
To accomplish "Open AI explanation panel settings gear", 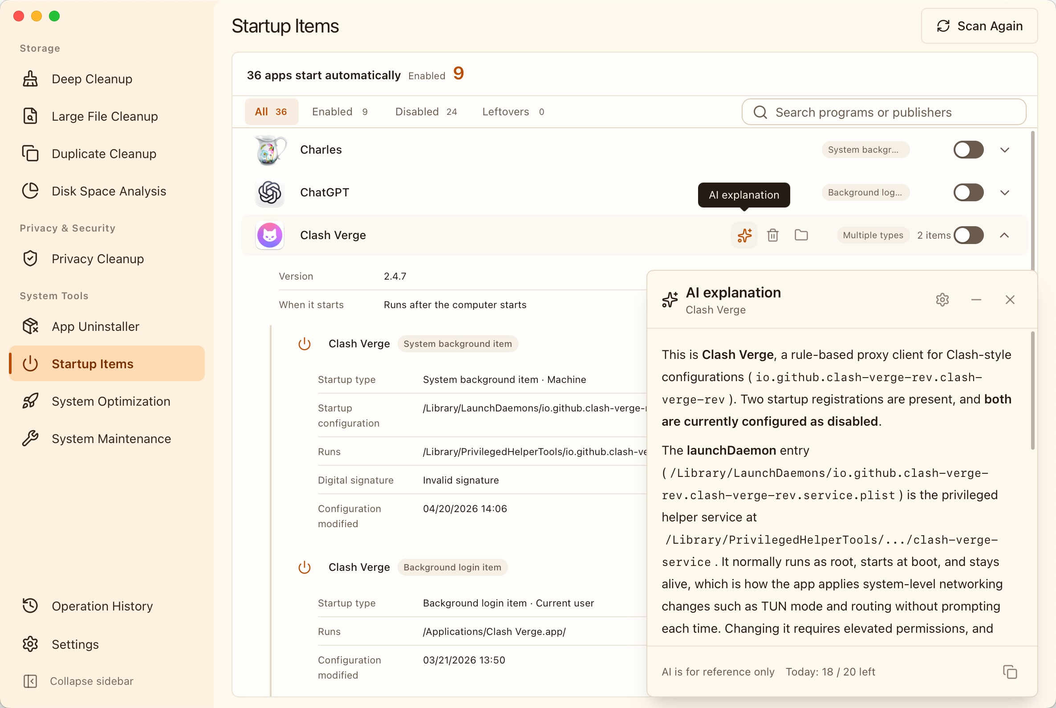I will coord(942,300).
